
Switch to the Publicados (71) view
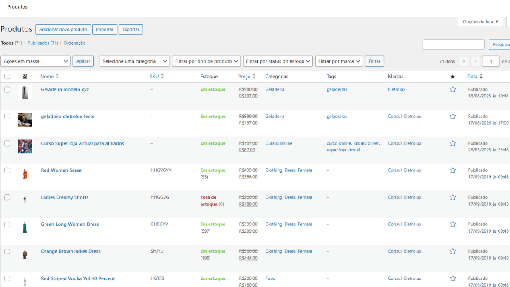click(42, 43)
